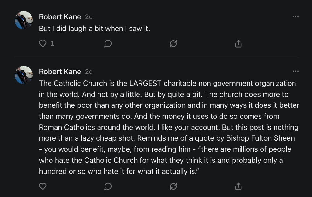Share the Catholic Church comment
This screenshot has height=197, width=312.
pyautogui.click(x=238, y=187)
